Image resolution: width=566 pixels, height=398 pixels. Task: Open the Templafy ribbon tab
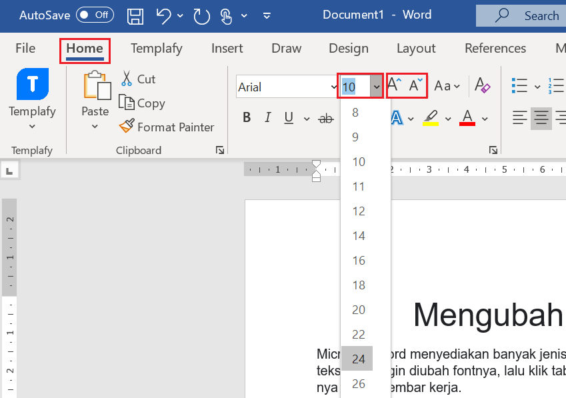click(x=157, y=48)
